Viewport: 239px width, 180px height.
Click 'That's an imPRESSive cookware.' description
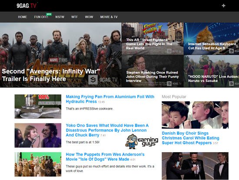point(90,109)
